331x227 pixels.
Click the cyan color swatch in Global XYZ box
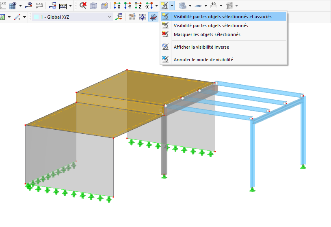[x=36, y=17]
